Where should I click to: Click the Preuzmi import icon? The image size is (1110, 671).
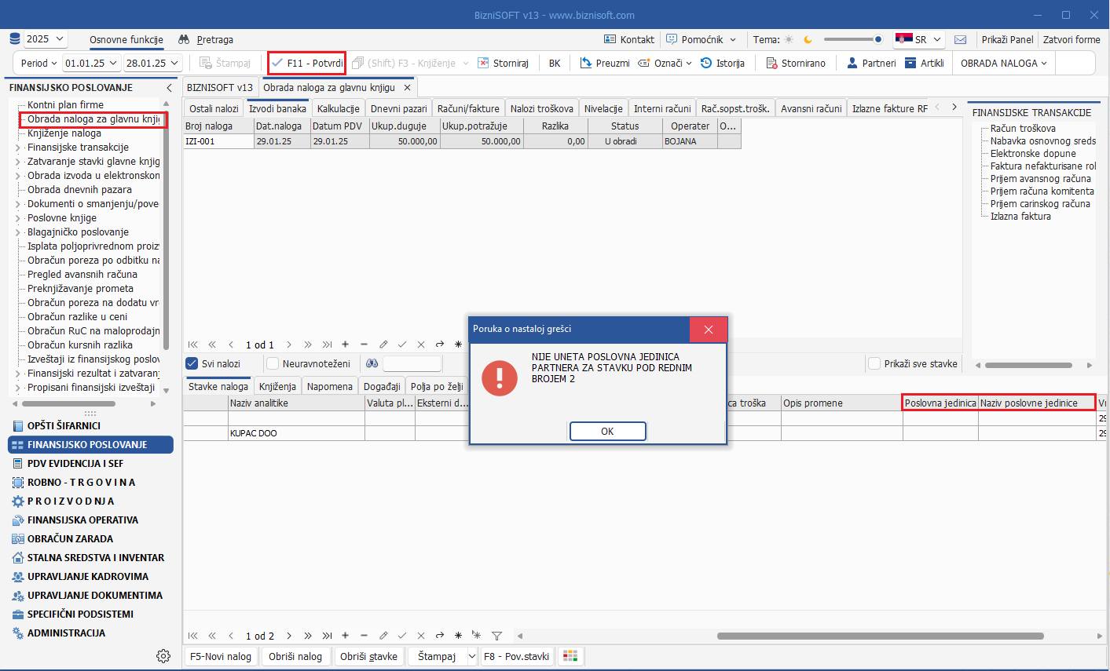585,63
